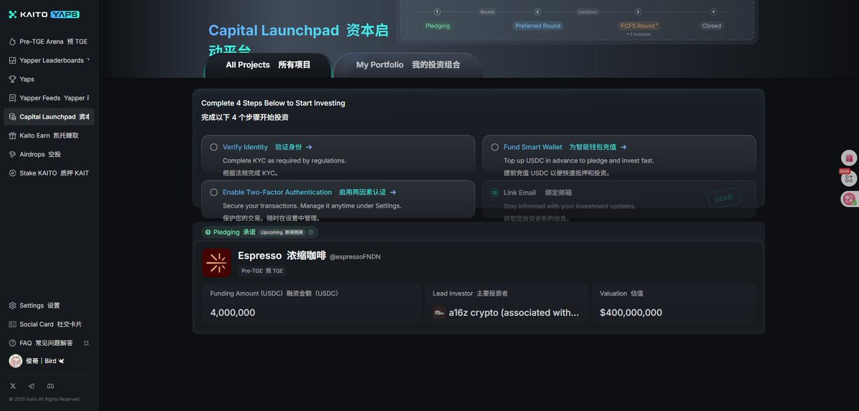This screenshot has height=411, width=859.
Task: Click the Capital Launchpad coins icon
Action: (13, 117)
